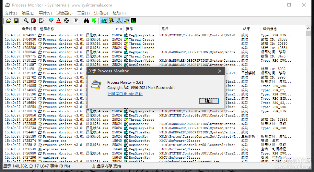Open the 文件(F) menu
The image size is (314, 172).
[x=11, y=13]
